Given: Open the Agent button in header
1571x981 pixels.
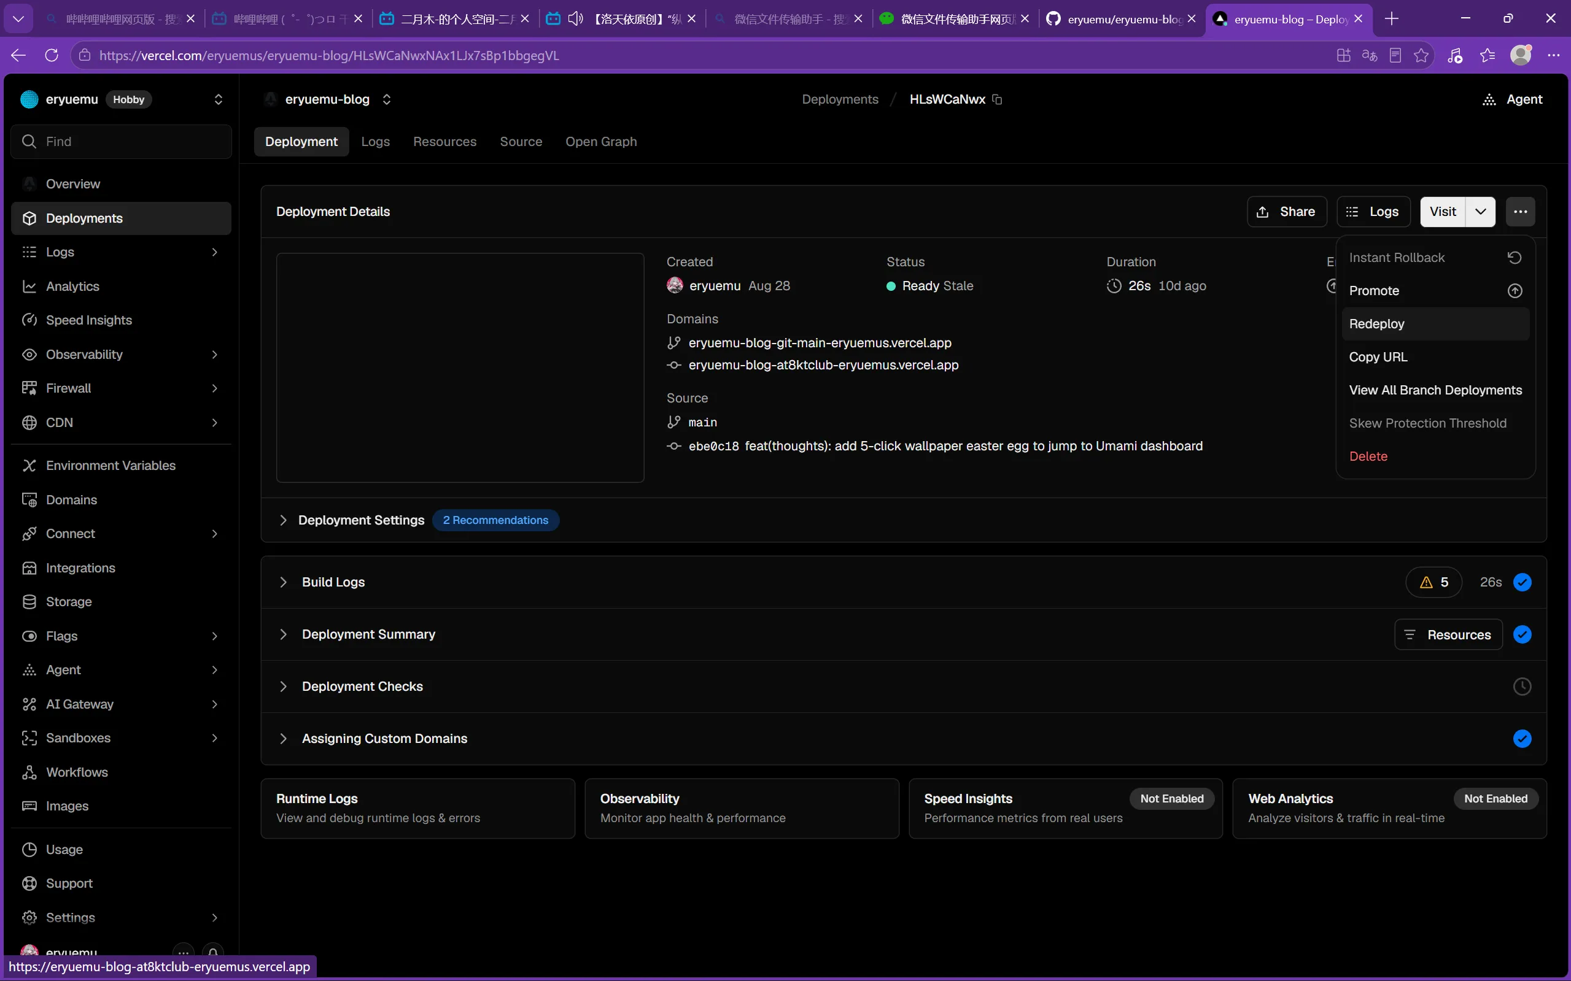Looking at the screenshot, I should pyautogui.click(x=1513, y=99).
